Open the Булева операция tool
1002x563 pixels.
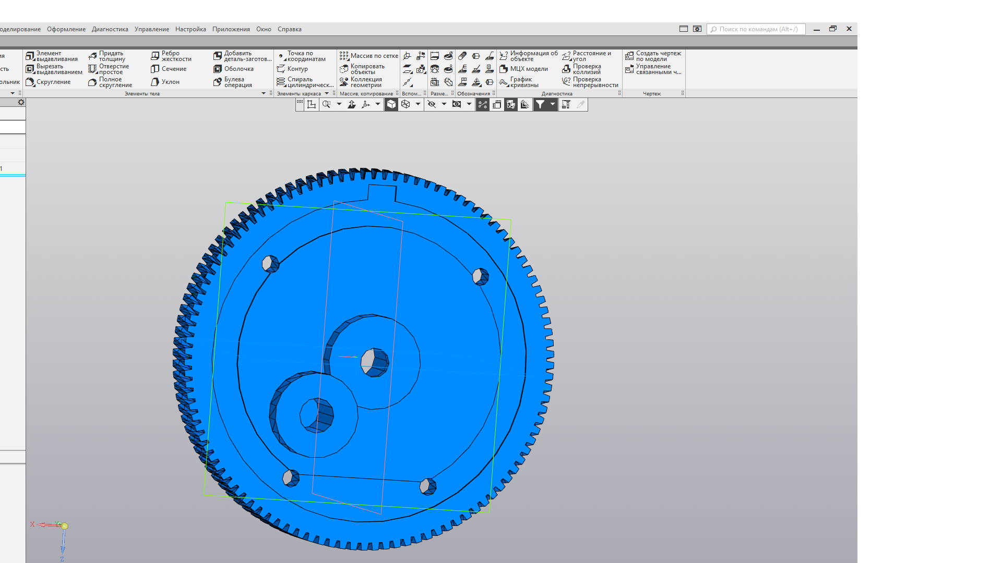pos(233,82)
